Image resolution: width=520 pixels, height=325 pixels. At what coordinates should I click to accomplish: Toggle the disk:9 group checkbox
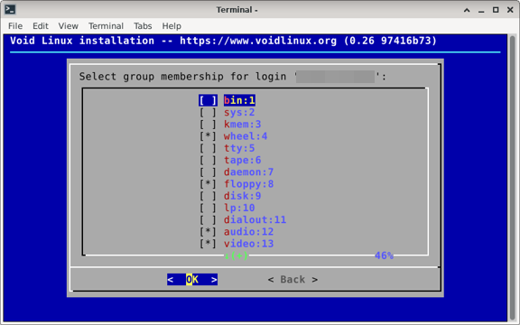click(x=208, y=196)
